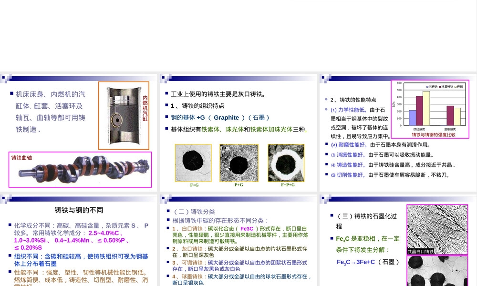Click the vertical label '内燃机汽缸'

(145, 109)
